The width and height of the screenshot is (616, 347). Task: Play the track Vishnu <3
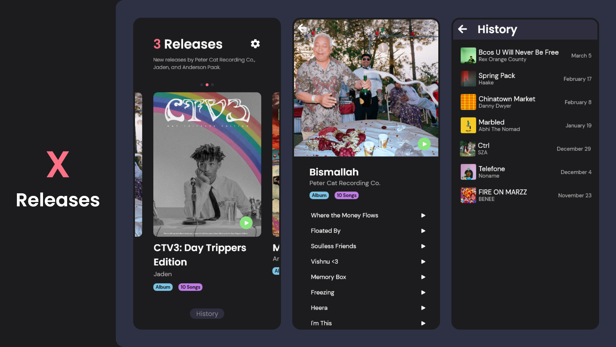point(423,262)
